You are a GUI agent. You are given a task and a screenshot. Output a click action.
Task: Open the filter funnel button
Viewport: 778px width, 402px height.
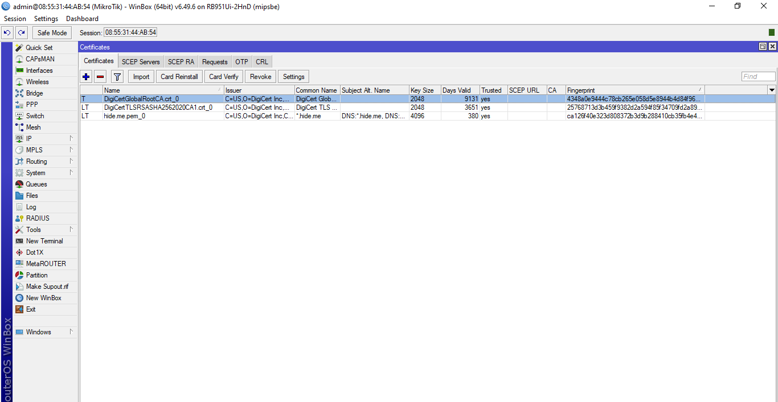pyautogui.click(x=117, y=77)
